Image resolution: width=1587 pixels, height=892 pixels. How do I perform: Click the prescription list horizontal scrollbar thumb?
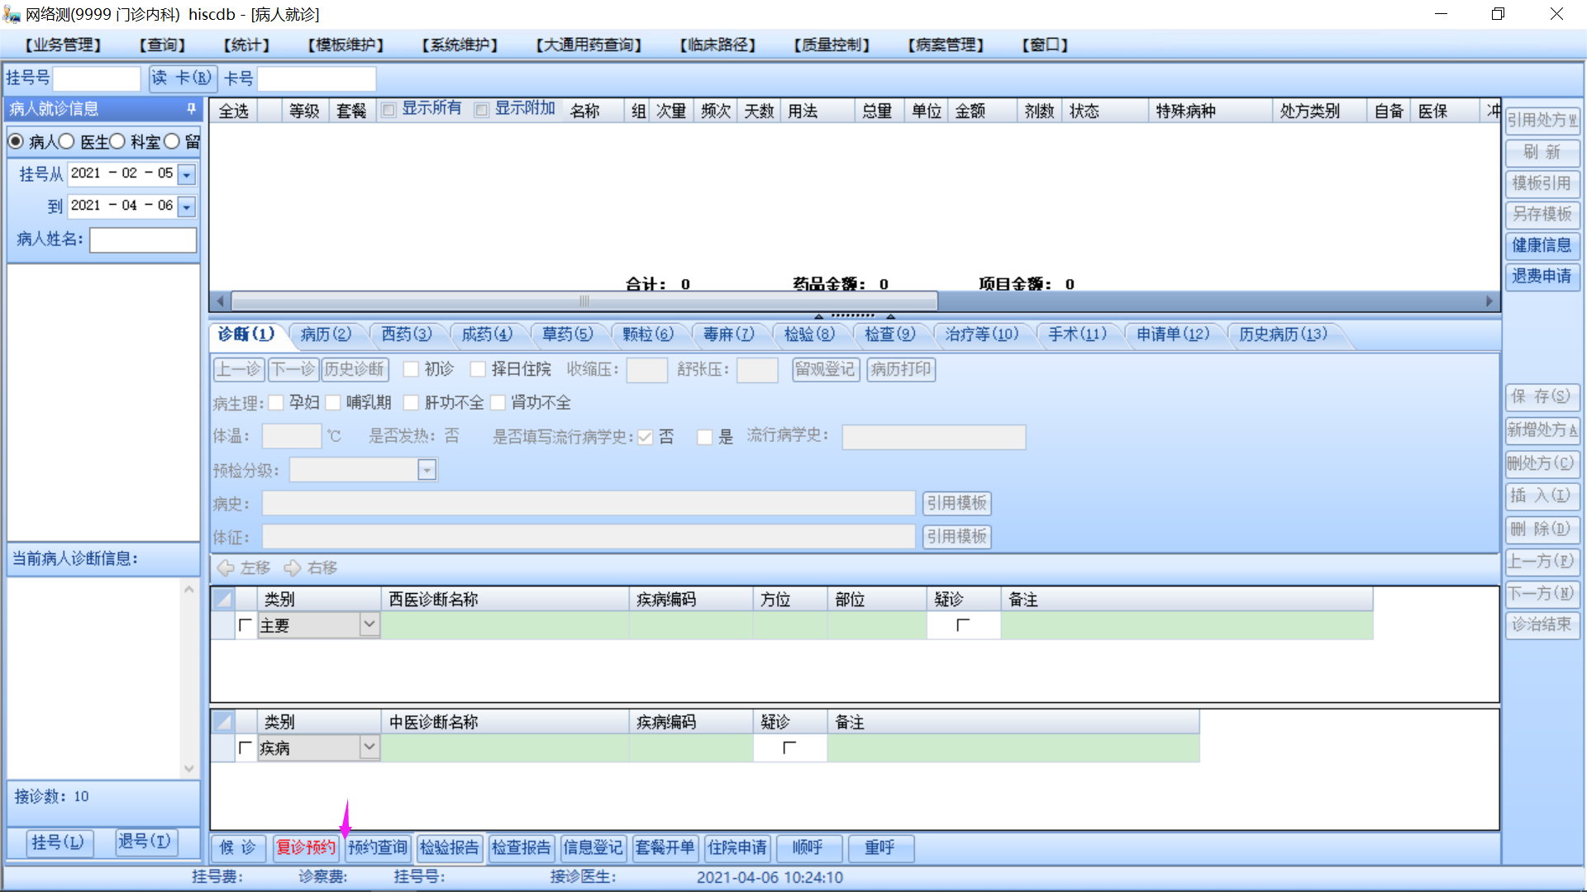coord(584,301)
